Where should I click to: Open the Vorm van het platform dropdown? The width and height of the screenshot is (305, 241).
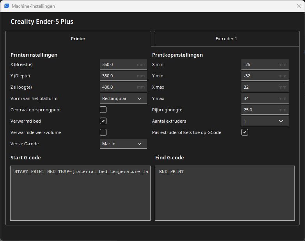point(123,98)
